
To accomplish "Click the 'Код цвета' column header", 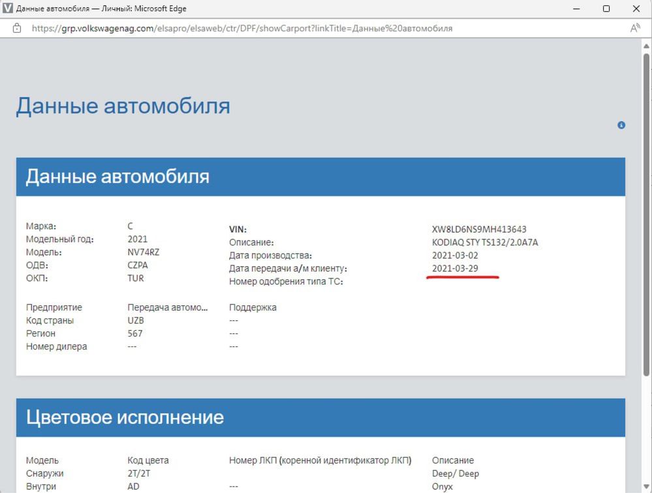I will pos(148,460).
